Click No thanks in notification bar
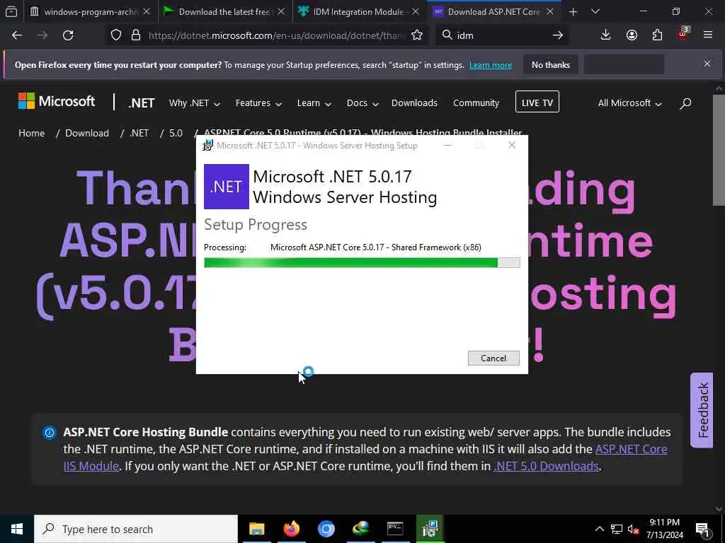 551,64
